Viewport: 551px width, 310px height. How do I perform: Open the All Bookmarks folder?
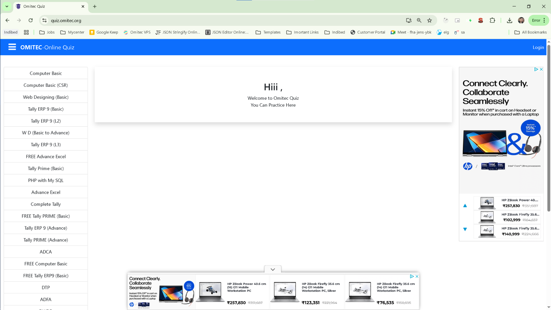click(530, 32)
